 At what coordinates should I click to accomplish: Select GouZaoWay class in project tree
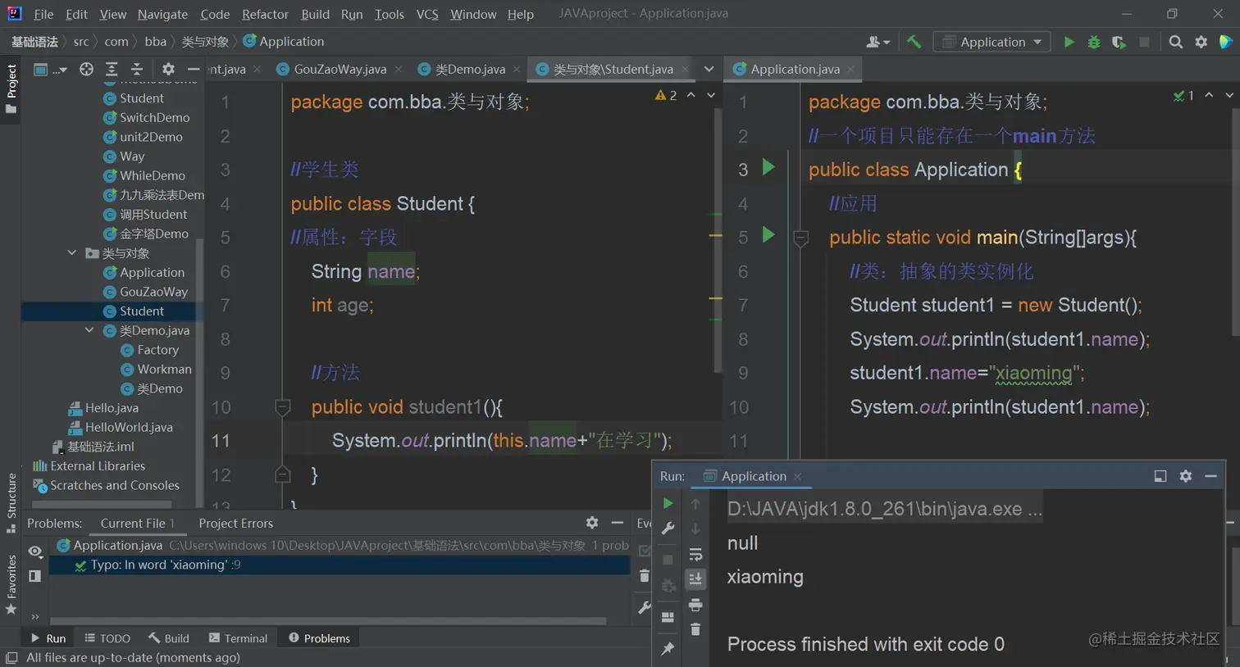pyautogui.click(x=153, y=292)
